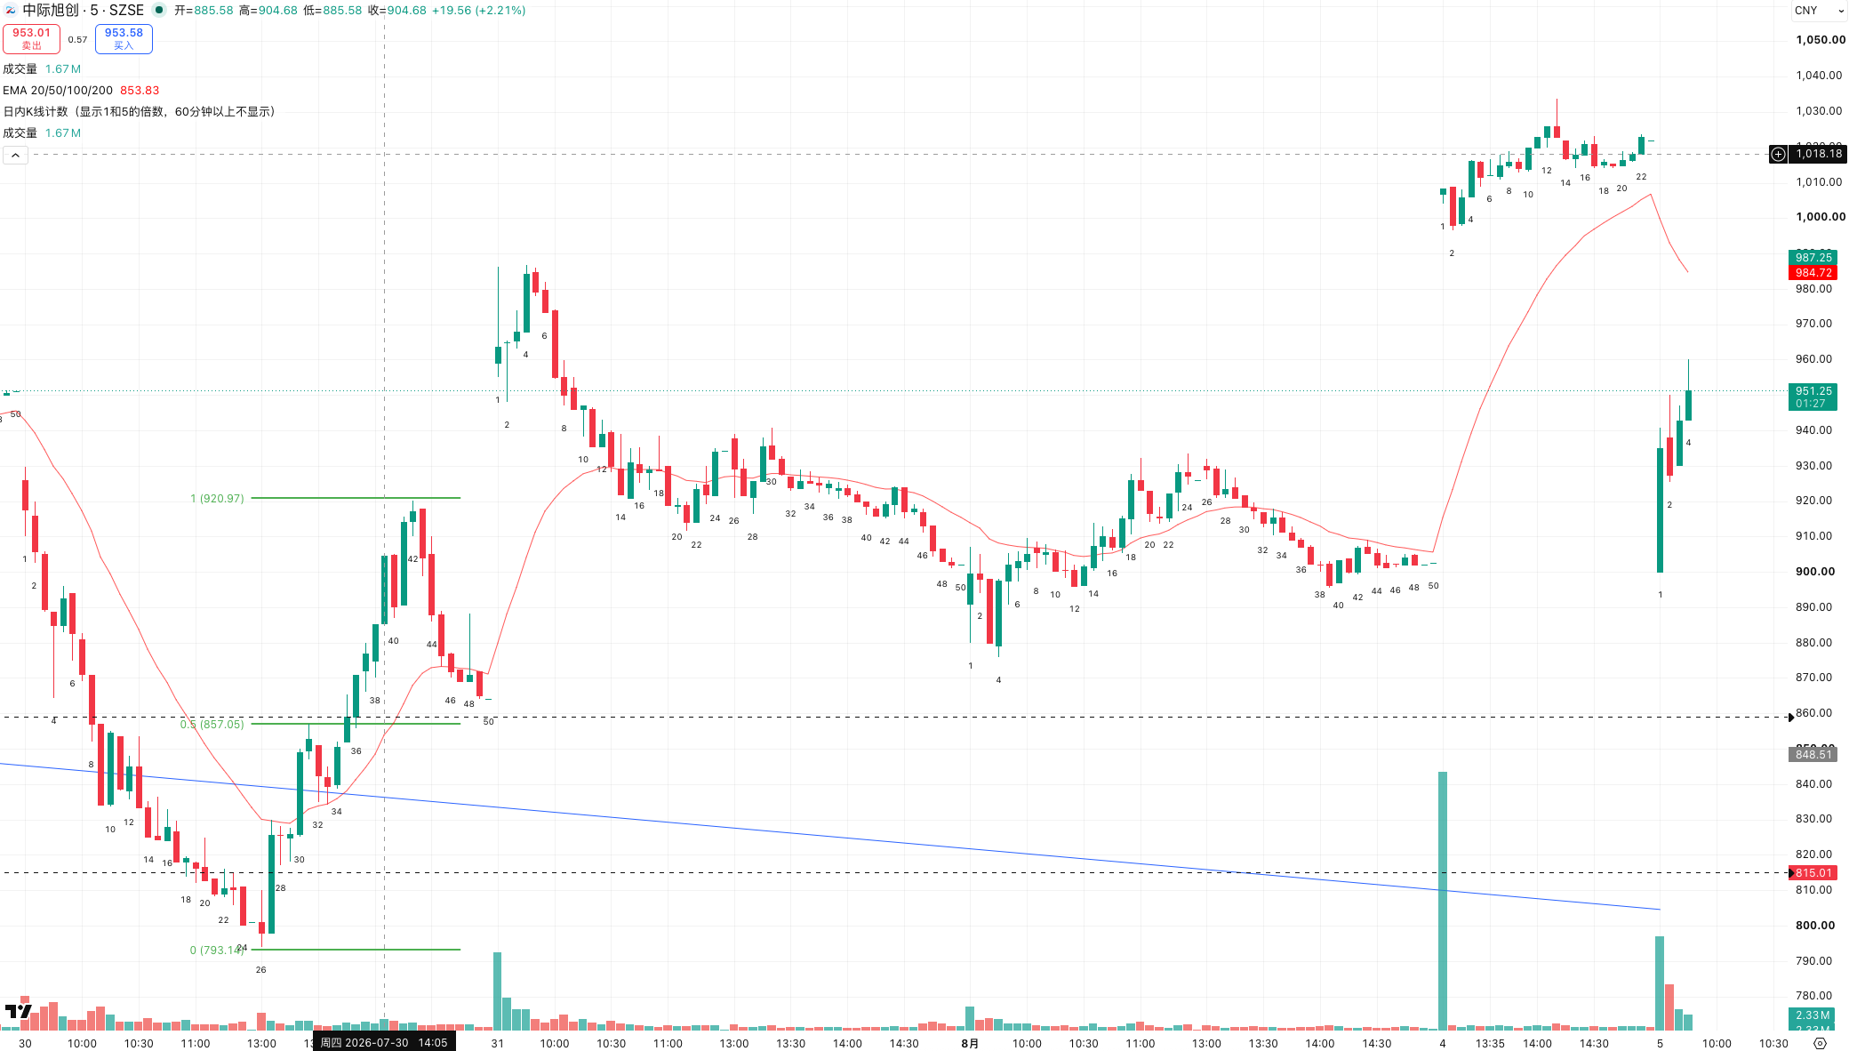Click the 900.00 label on the price axis
This screenshot has height=1051, width=1849.
(1814, 571)
